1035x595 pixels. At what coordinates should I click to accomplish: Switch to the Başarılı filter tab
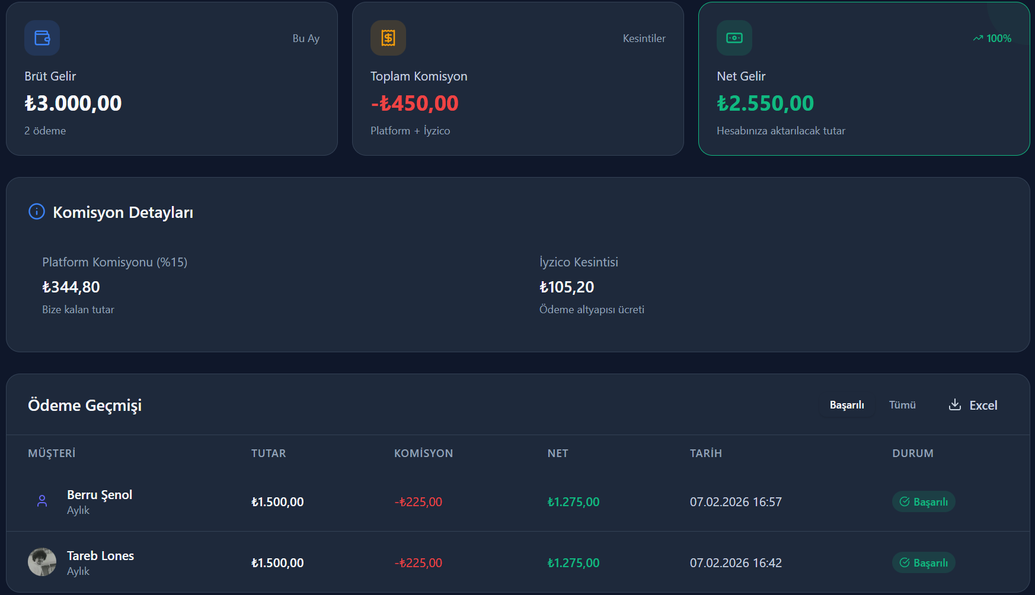(x=846, y=405)
